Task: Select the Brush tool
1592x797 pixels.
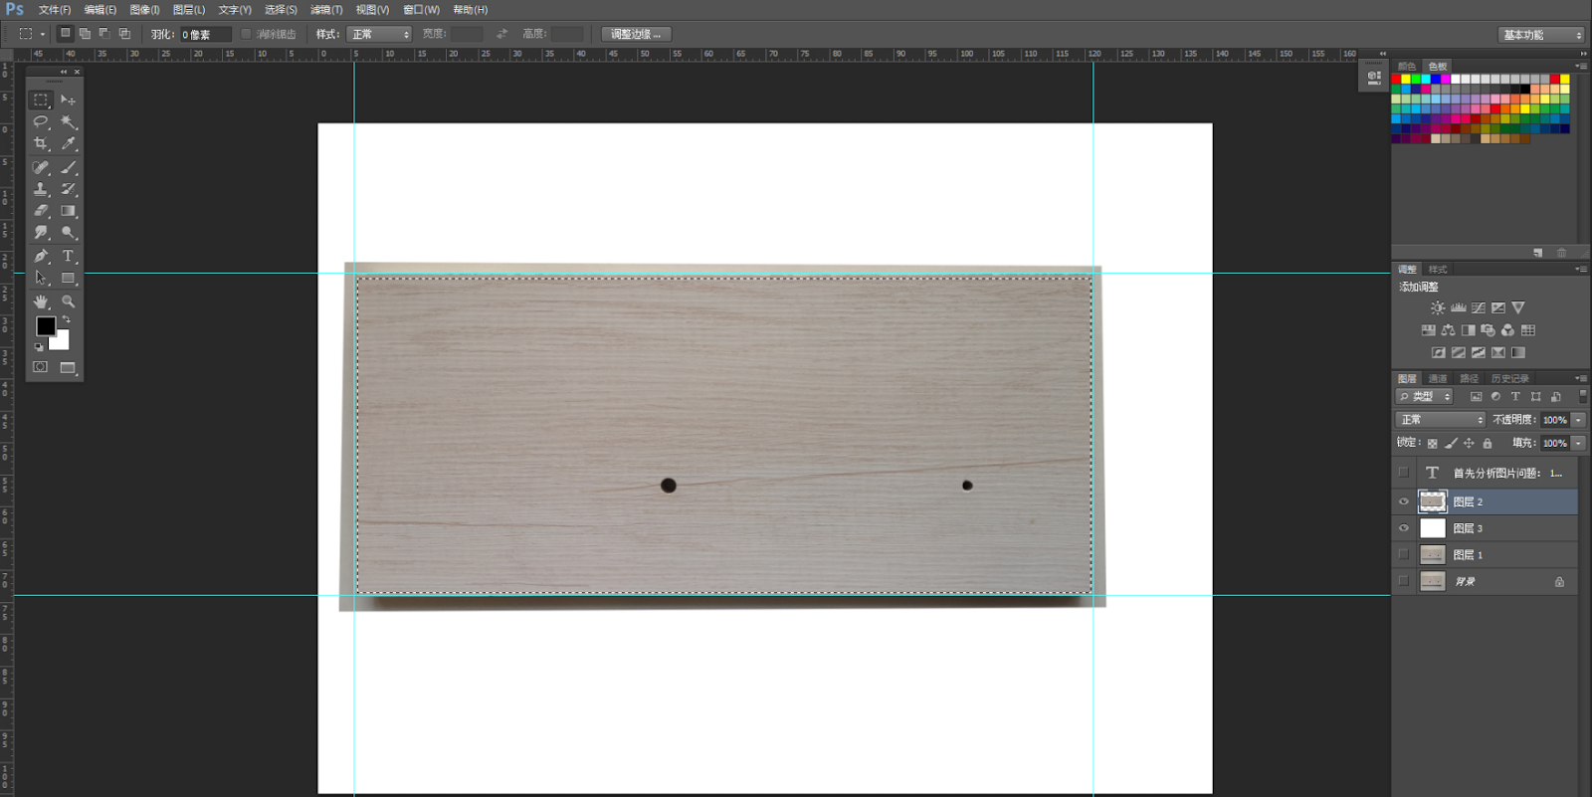Action: (68, 167)
